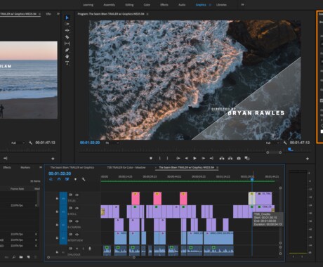Switch to Editing workspace
The height and width of the screenshot is (267, 323).
129,5
